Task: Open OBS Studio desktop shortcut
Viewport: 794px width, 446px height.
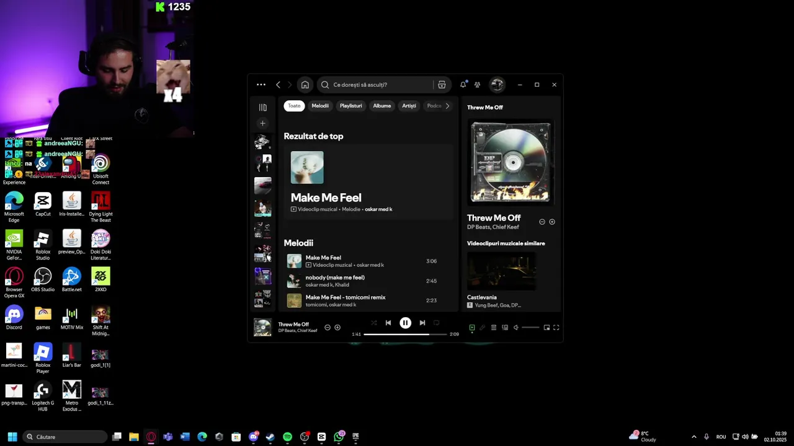Action: pos(43,281)
